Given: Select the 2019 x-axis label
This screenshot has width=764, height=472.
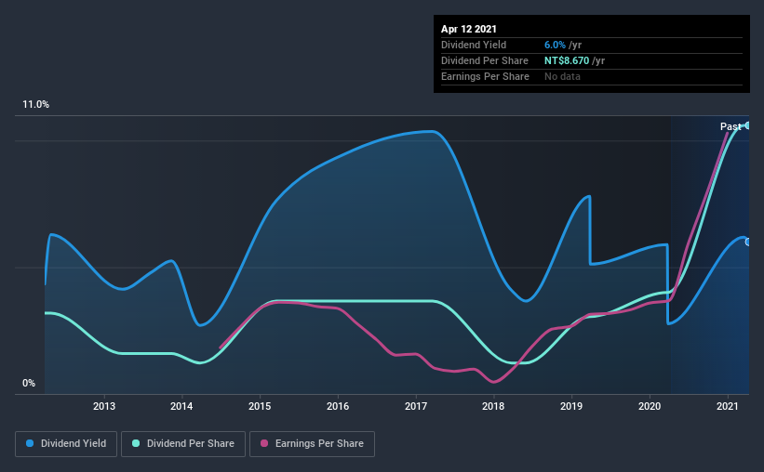Looking at the screenshot, I should [571, 406].
